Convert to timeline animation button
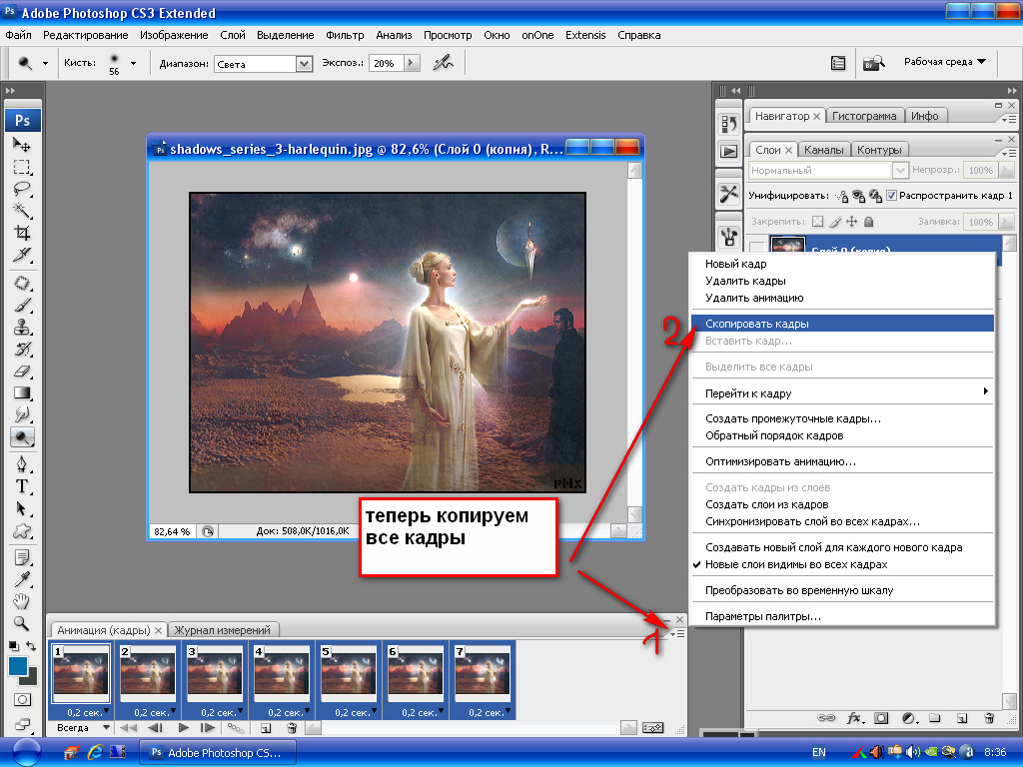The width and height of the screenshot is (1023, 767). point(652,728)
